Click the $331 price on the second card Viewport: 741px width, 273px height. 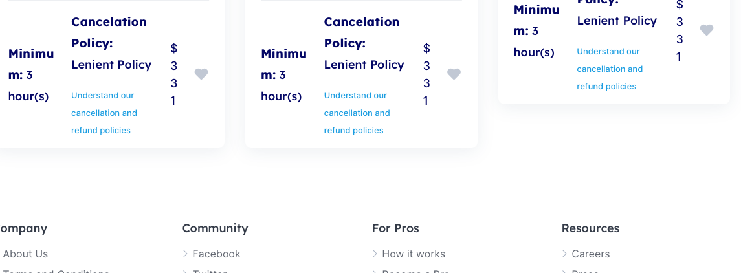pos(426,74)
